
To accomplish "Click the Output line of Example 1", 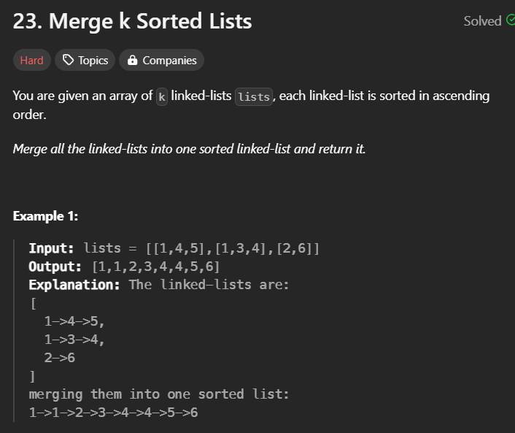I will tap(124, 267).
